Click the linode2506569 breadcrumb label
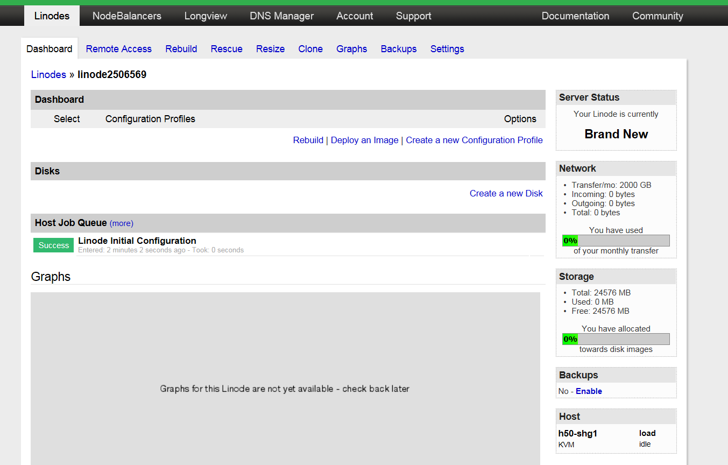This screenshot has height=465, width=728. click(112, 75)
